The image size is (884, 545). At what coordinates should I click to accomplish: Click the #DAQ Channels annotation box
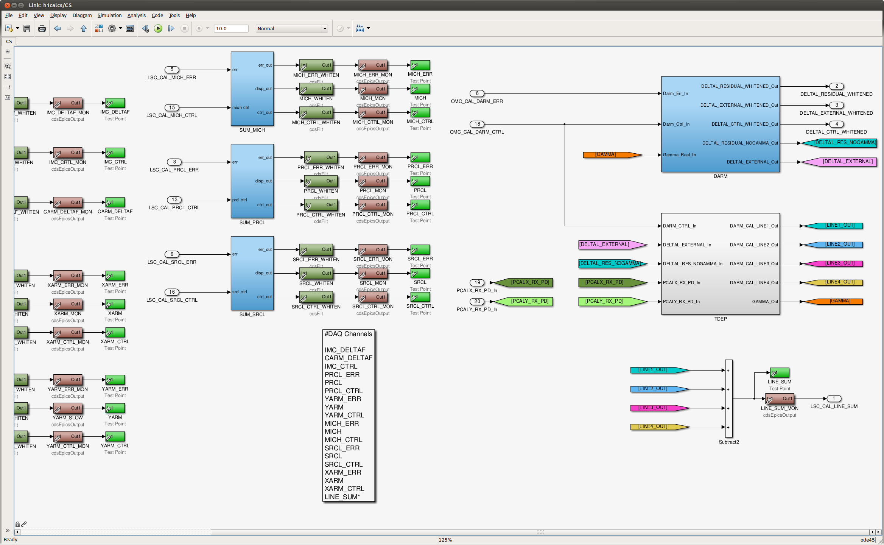(349, 416)
